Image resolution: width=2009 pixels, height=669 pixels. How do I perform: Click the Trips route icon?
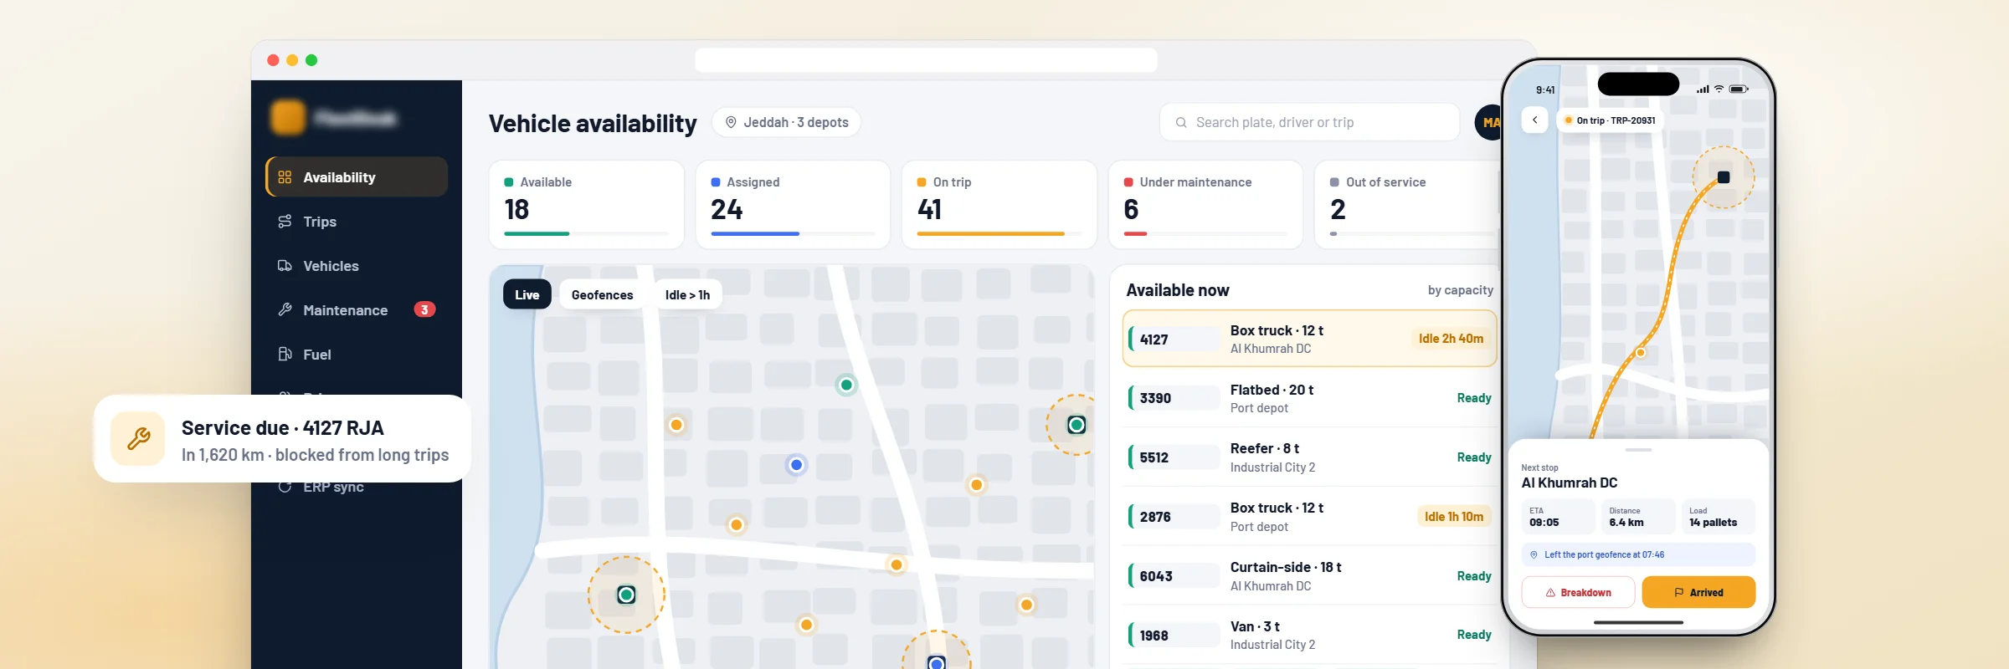pos(285,222)
